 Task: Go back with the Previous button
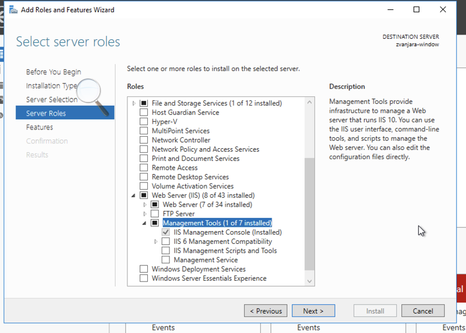(266, 311)
